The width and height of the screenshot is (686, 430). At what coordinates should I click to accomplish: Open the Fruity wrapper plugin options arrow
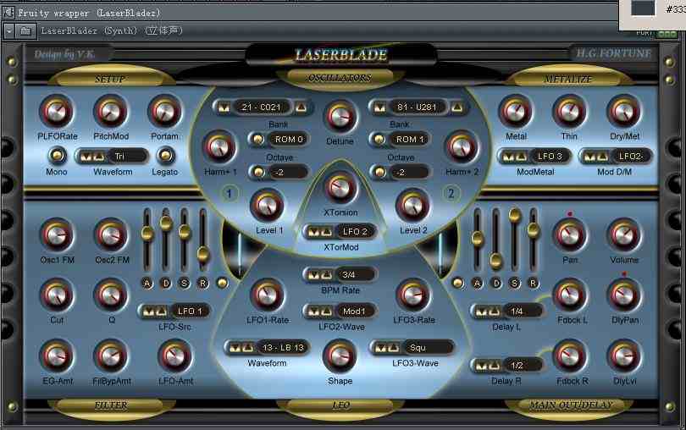click(x=8, y=31)
